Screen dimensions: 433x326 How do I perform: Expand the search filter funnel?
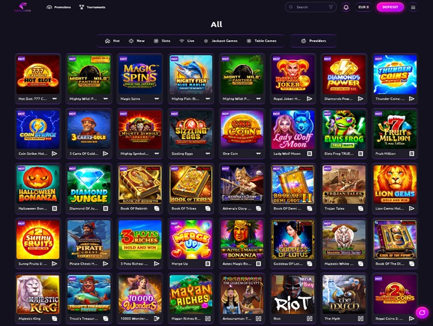coord(331,7)
